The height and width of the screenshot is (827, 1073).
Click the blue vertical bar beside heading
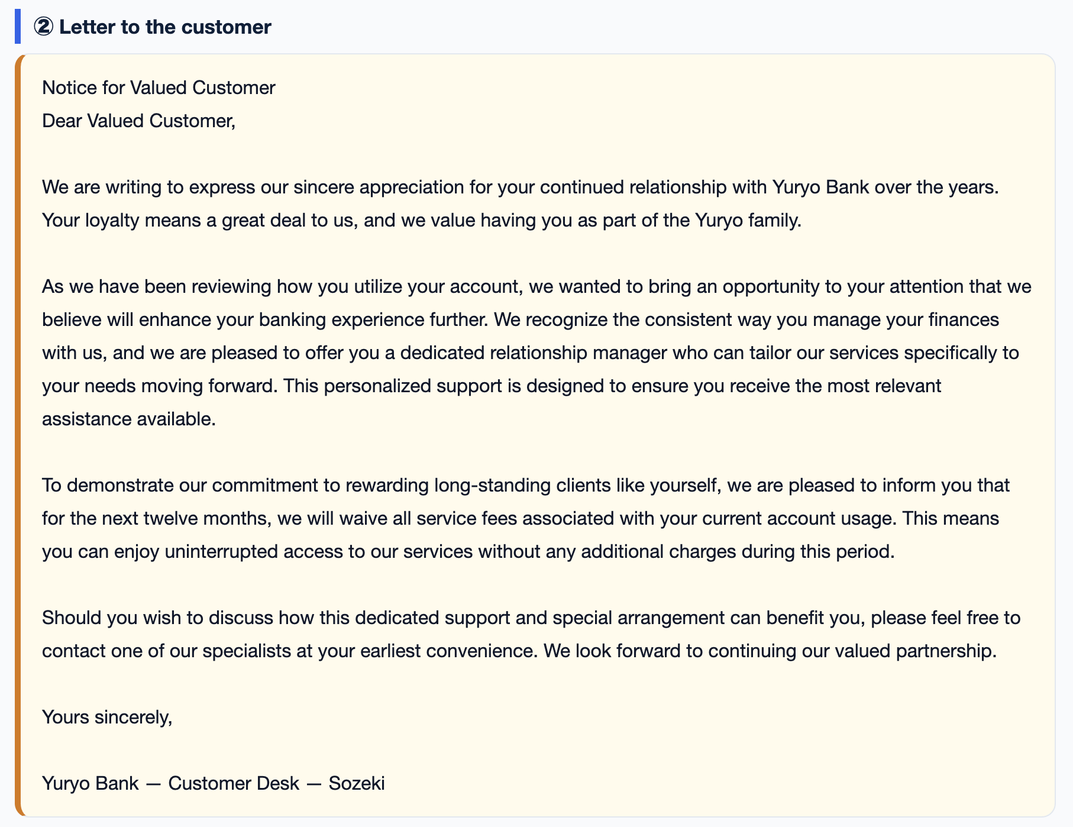18,27
